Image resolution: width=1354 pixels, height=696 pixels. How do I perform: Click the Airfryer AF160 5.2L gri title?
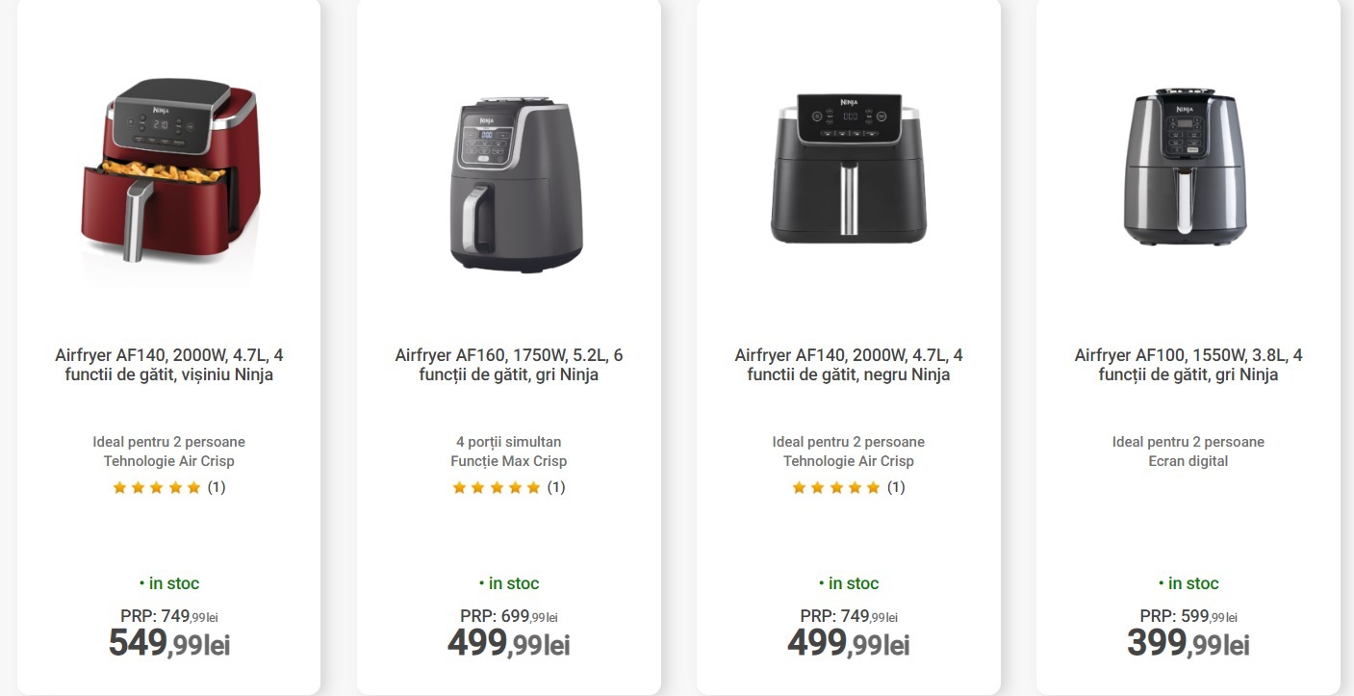click(509, 365)
